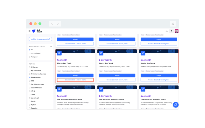The width and height of the screenshot is (205, 128).
Task: Open the user profile avatar
Action: pos(176,31)
